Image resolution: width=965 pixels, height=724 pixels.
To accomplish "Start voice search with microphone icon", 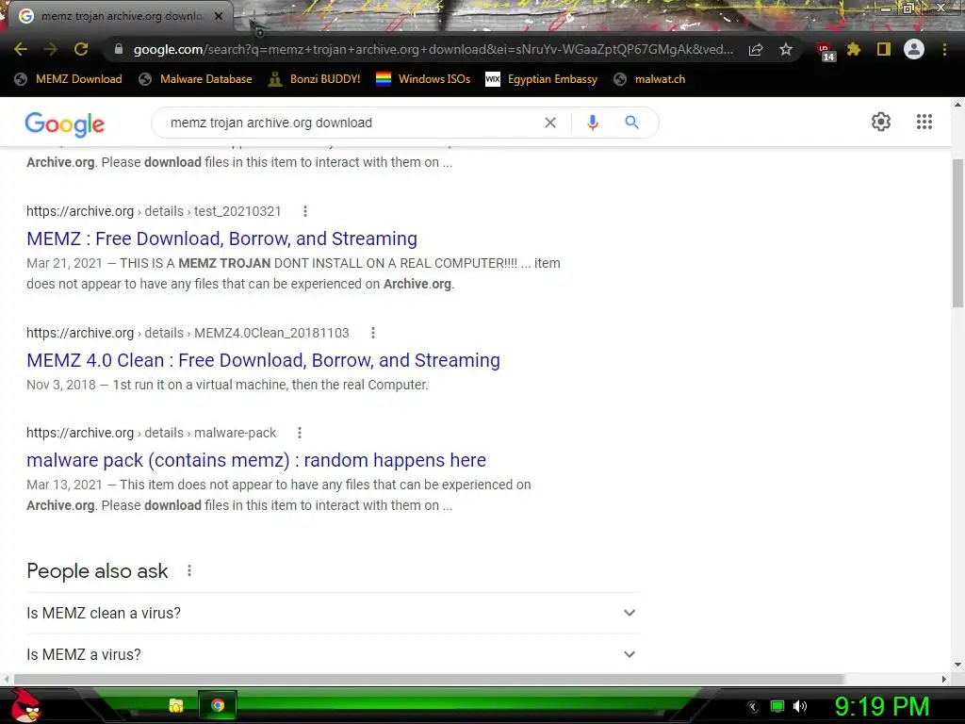I will [x=593, y=123].
